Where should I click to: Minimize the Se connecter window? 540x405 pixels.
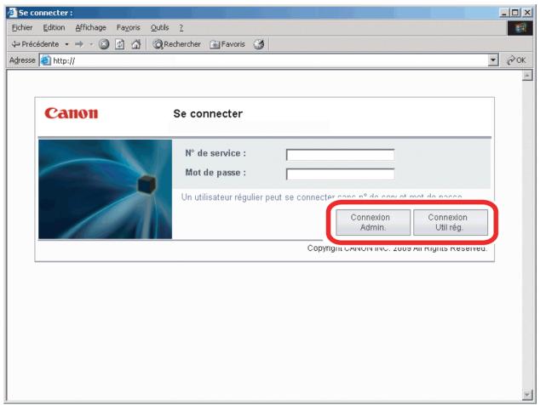click(x=504, y=13)
